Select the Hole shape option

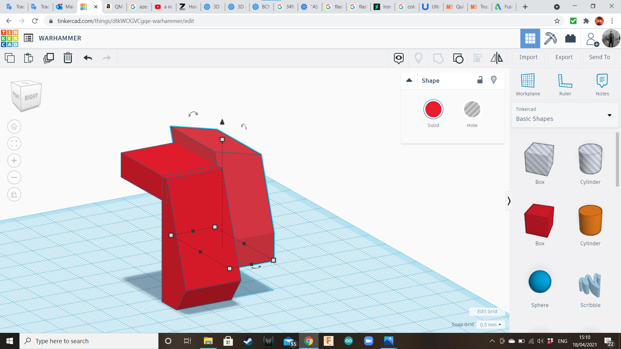(x=472, y=110)
